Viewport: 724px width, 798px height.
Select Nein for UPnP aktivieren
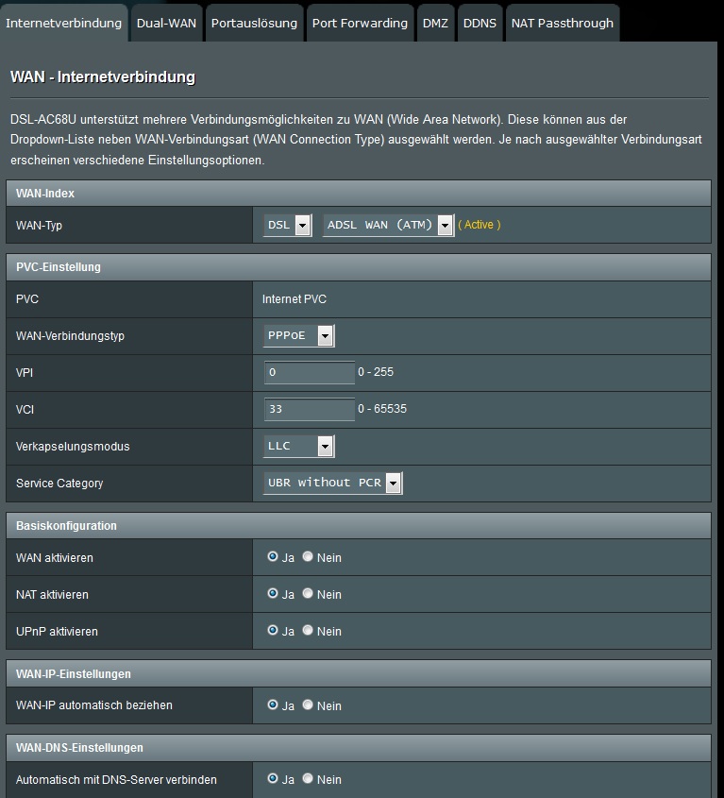pos(308,630)
